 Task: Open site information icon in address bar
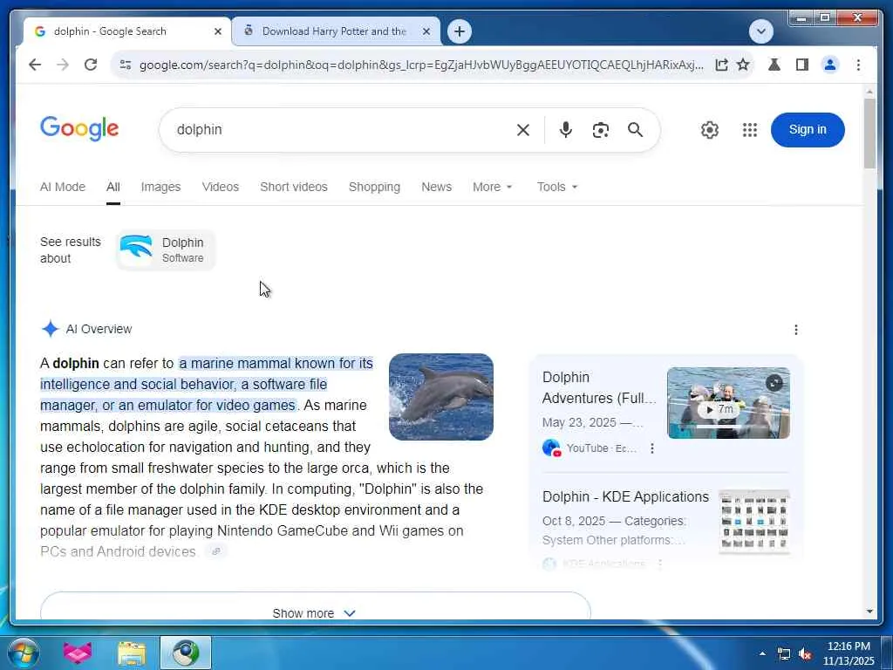[126, 65]
